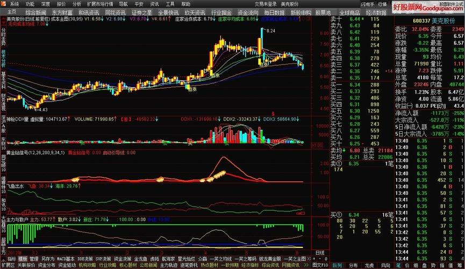
Task: Open the 扩展市场行情 menu
Action: (100, 4)
